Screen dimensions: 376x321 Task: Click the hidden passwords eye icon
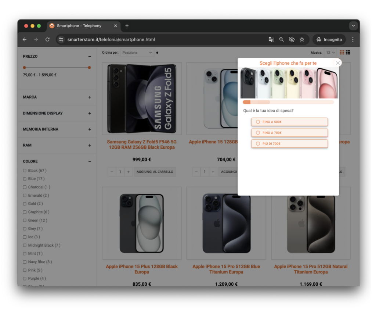292,39
